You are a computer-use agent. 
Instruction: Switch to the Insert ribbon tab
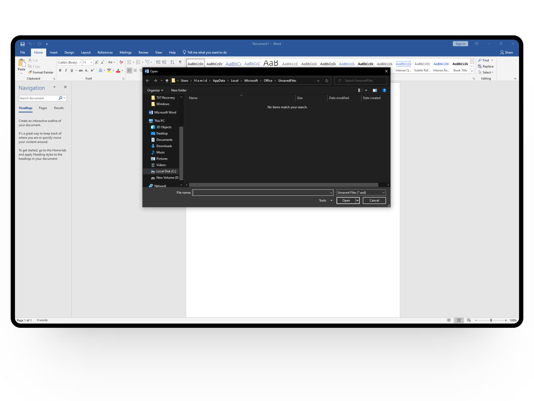coord(53,52)
